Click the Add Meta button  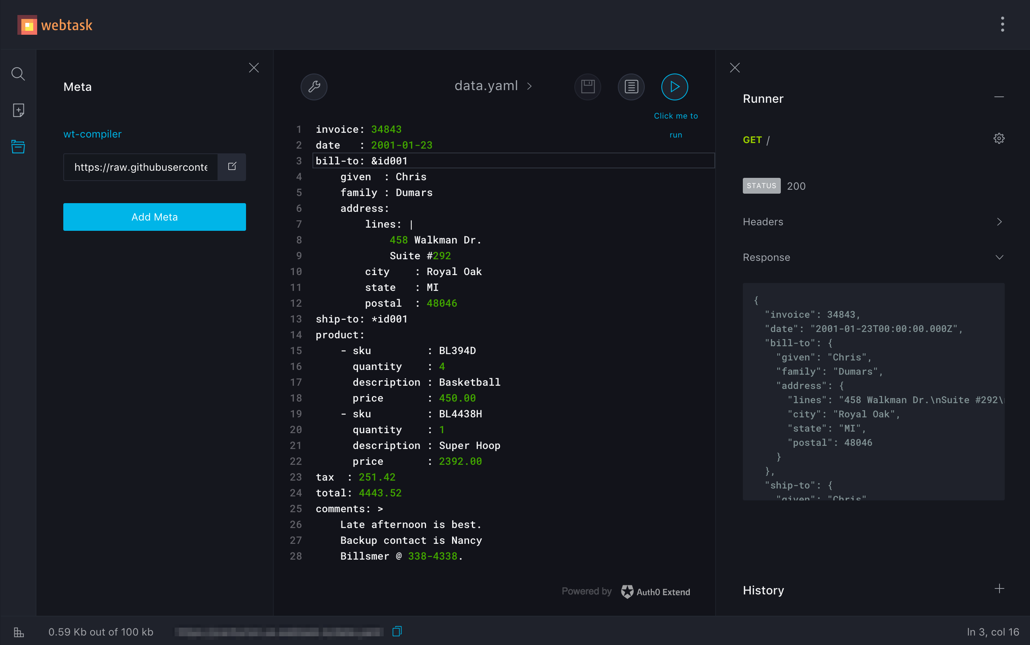pos(154,217)
